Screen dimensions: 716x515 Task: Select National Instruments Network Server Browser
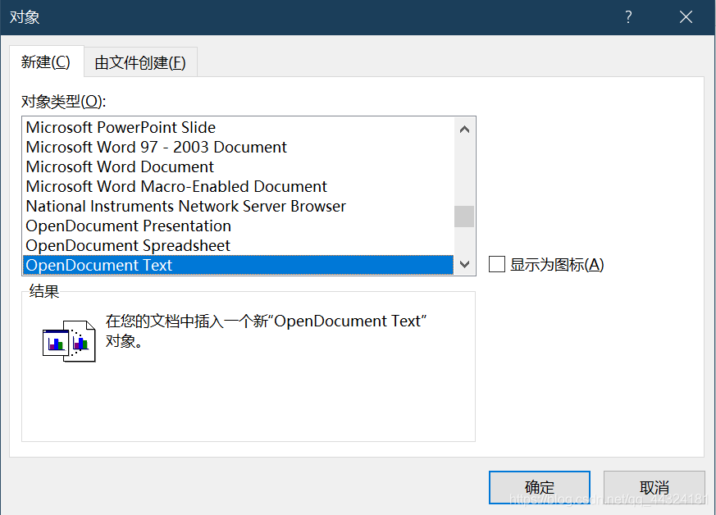tap(238, 206)
